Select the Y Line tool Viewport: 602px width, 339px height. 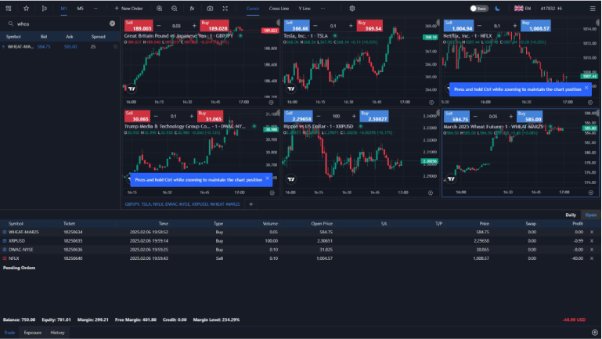point(305,9)
